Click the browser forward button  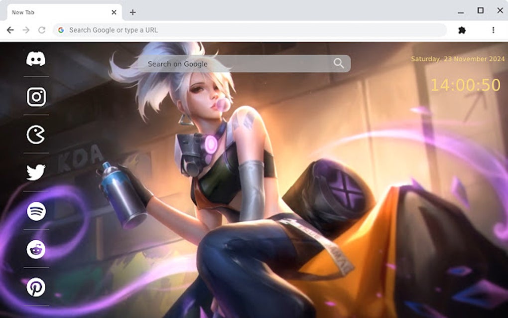tap(26, 30)
